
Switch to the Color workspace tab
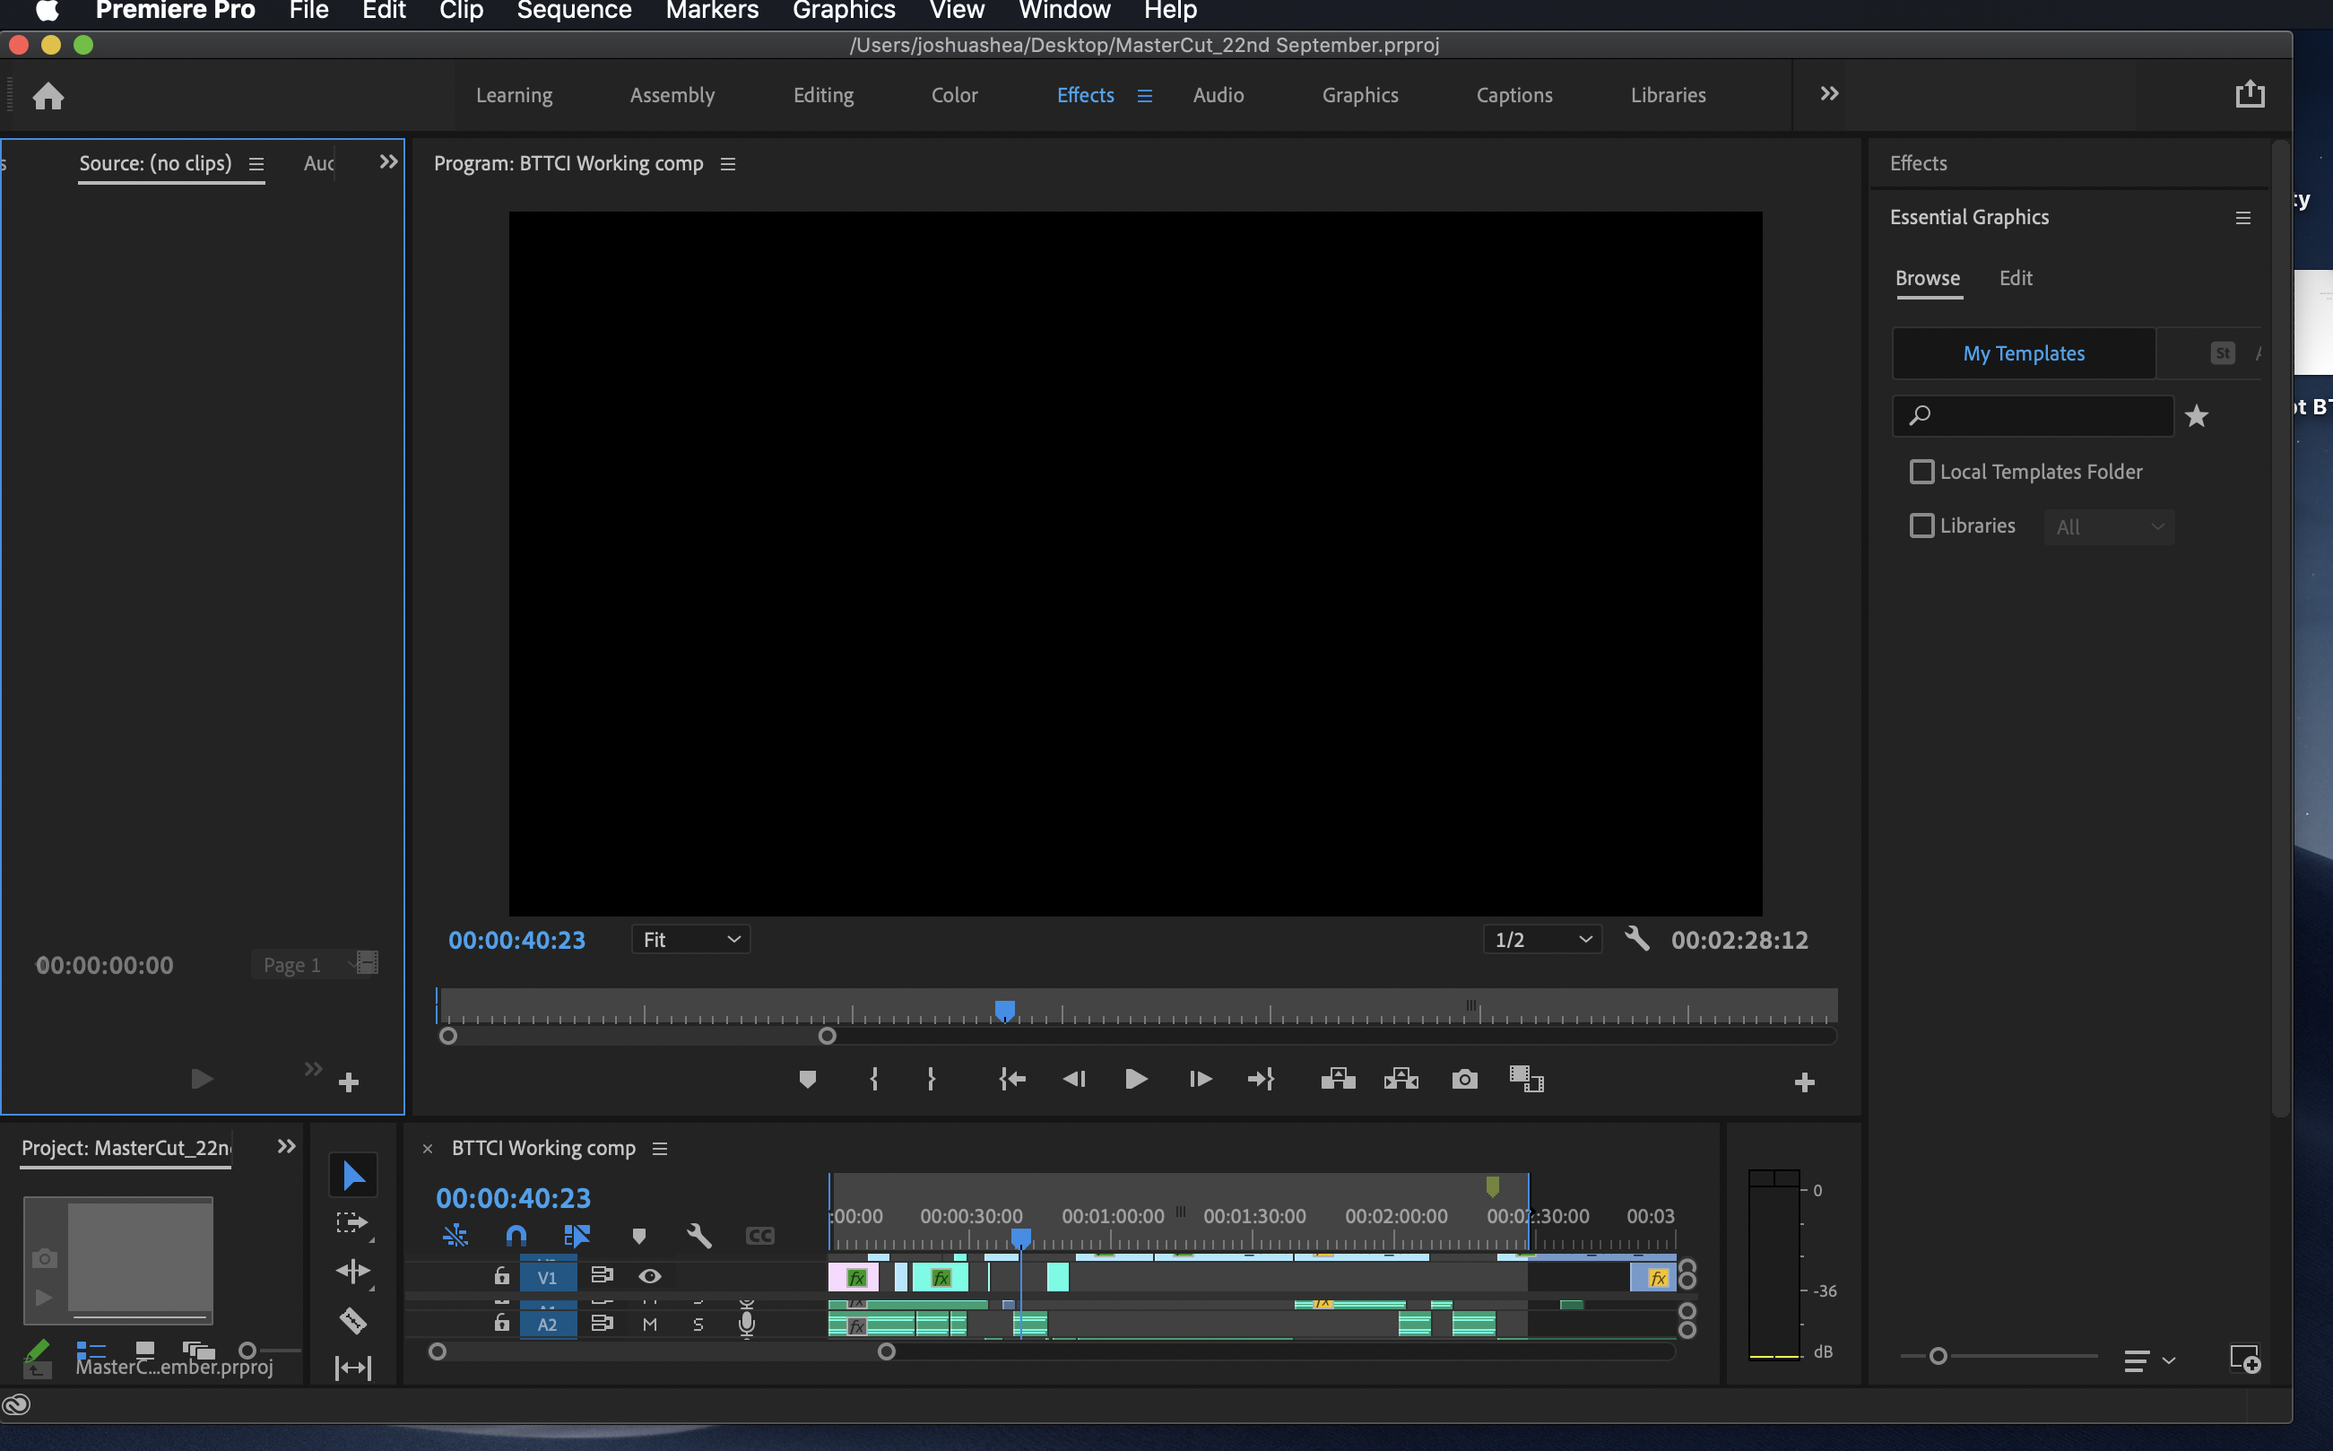(956, 95)
